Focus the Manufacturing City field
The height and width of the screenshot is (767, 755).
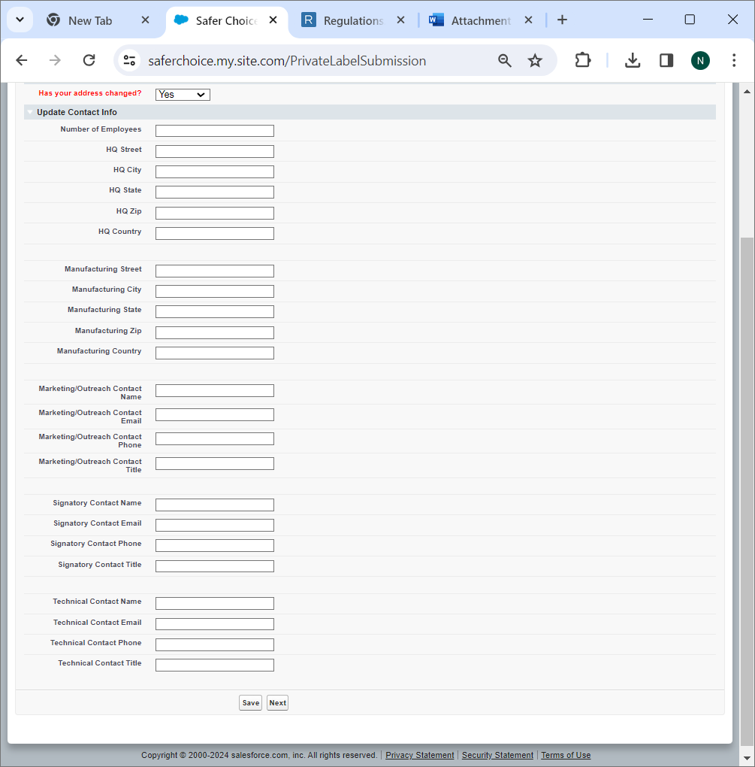(x=215, y=291)
